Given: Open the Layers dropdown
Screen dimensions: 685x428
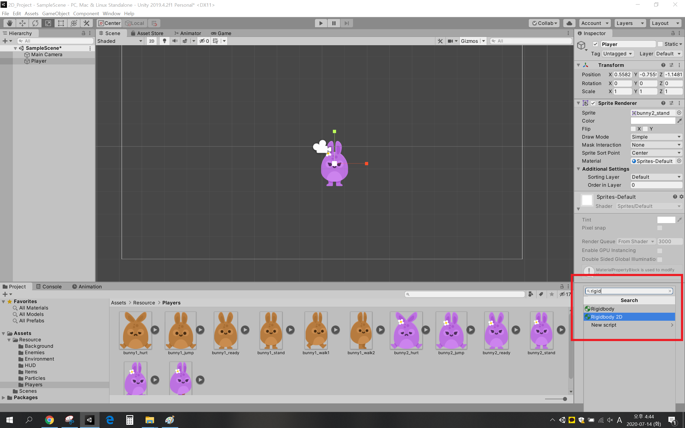Looking at the screenshot, I should pyautogui.click(x=630, y=23).
